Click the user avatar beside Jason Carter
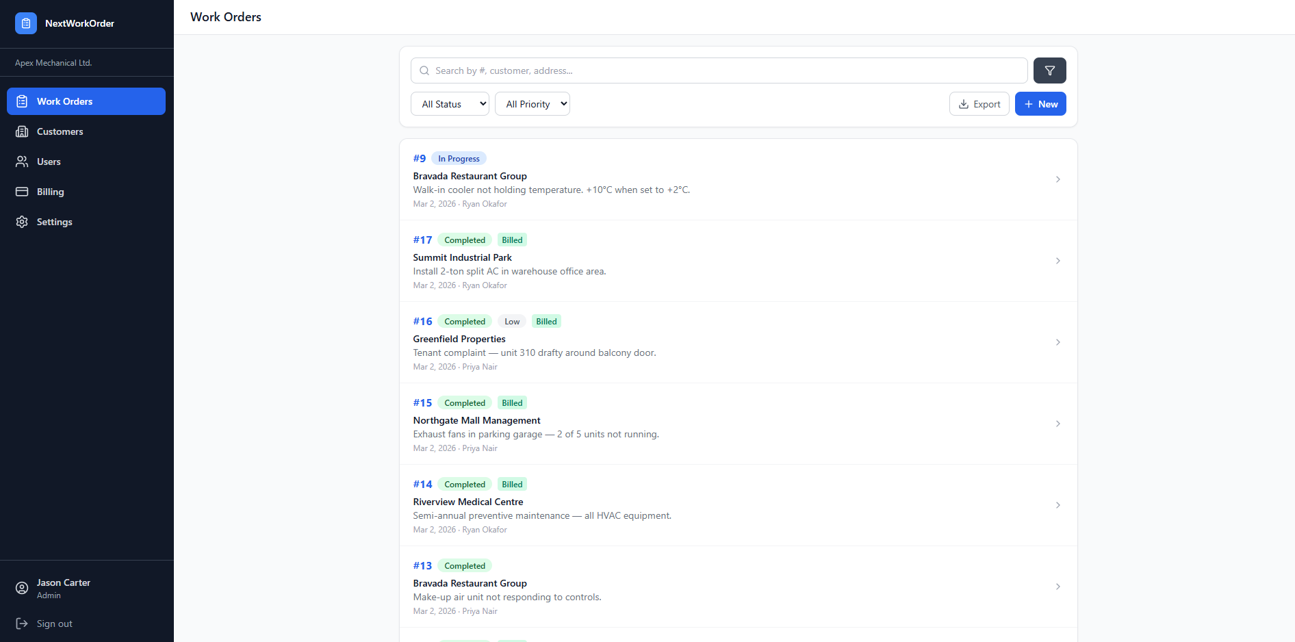The width and height of the screenshot is (1295, 642). pos(21,588)
